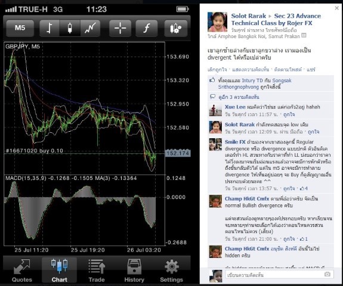This screenshot has width=343, height=286.
Task: Go to the Quotes tab
Action: (x=22, y=271)
